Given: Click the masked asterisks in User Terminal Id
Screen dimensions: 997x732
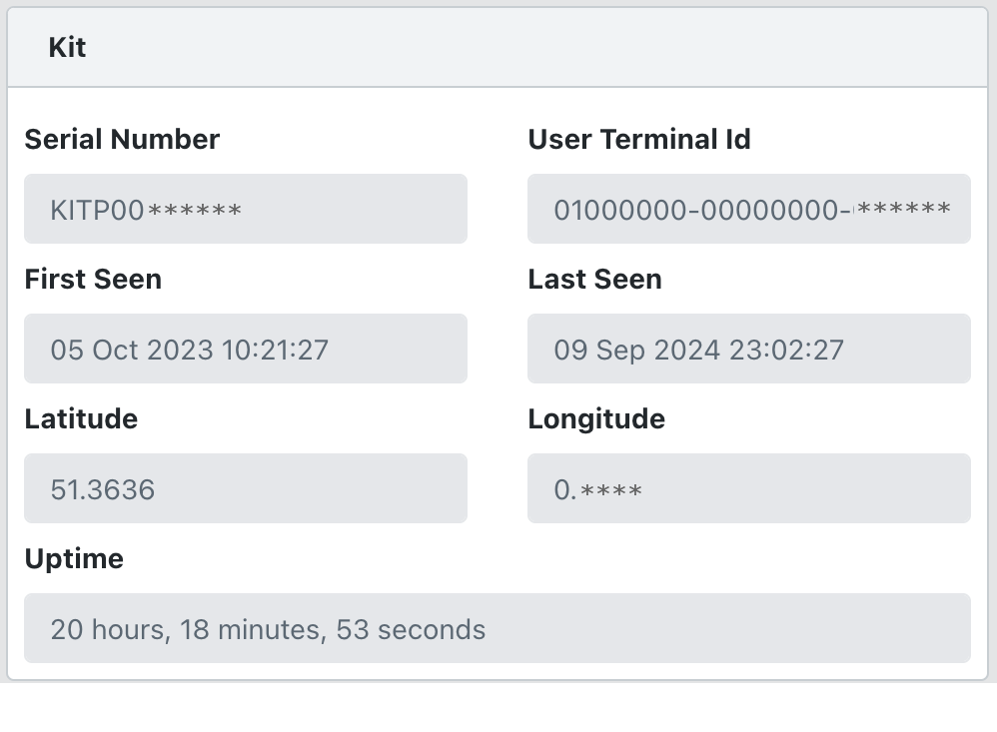Looking at the screenshot, I should pos(903,211).
